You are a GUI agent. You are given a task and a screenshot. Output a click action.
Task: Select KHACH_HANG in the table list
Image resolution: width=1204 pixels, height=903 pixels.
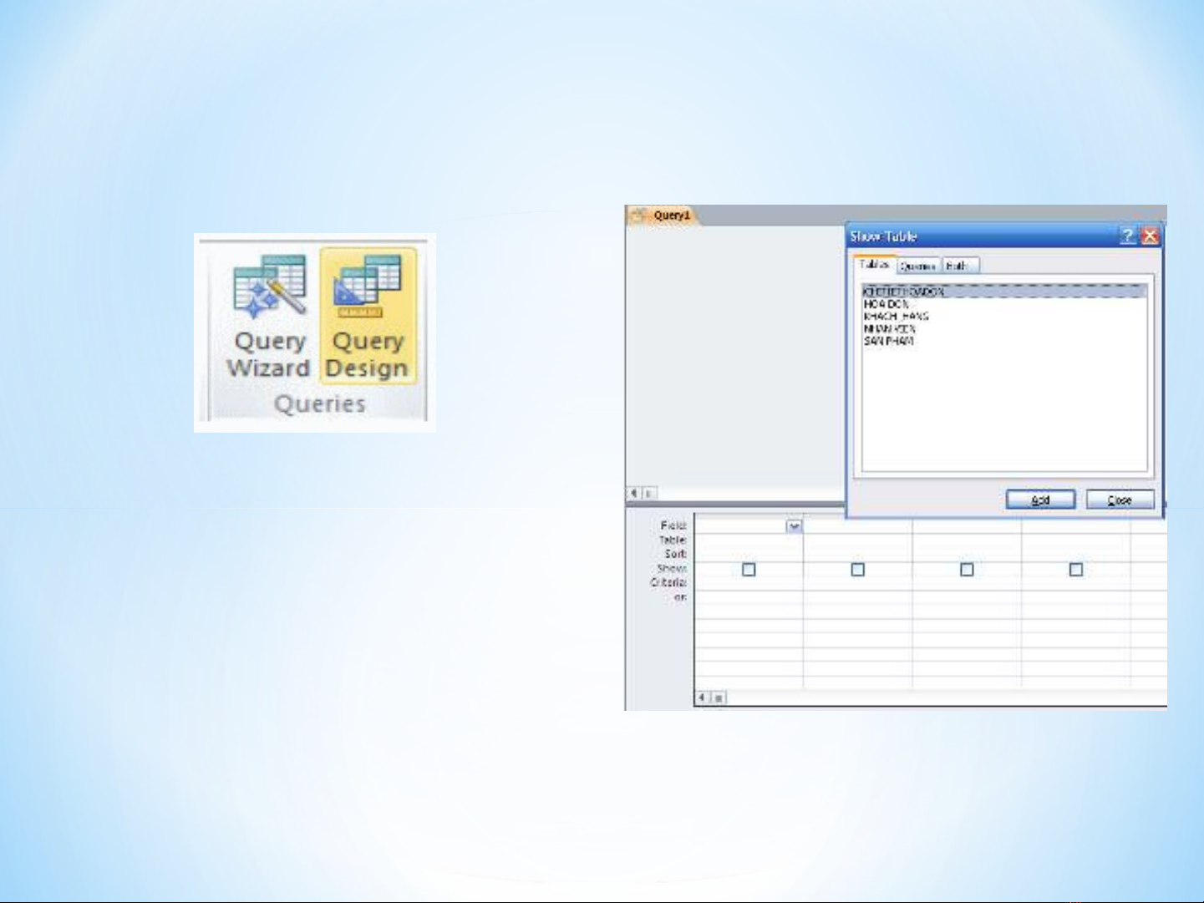coord(896,317)
